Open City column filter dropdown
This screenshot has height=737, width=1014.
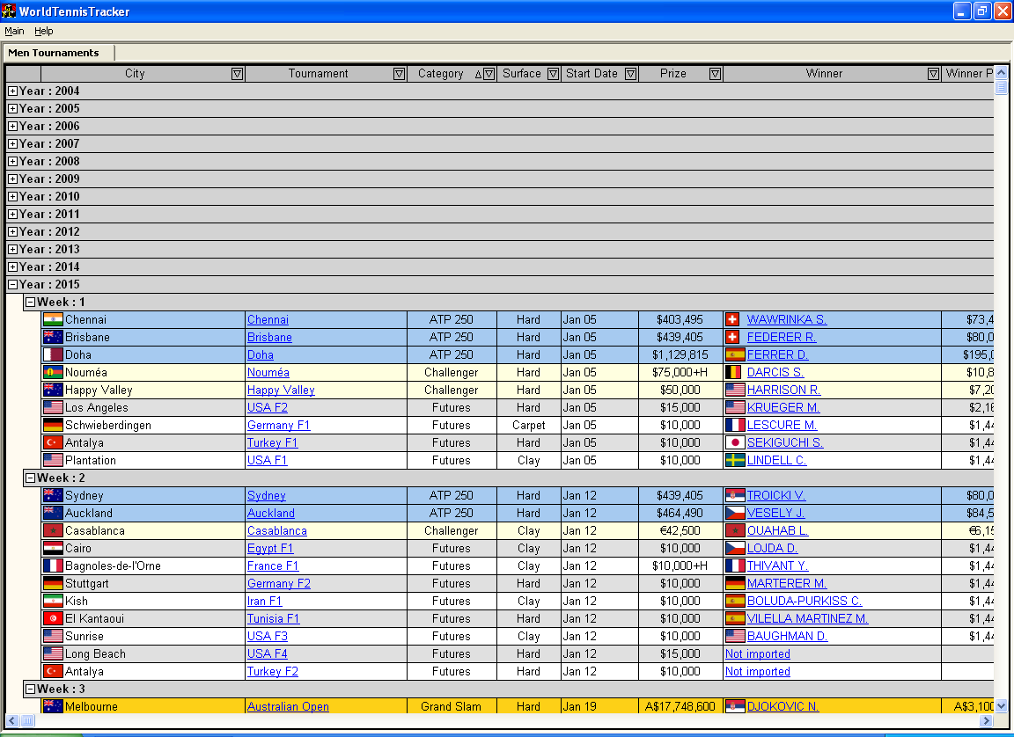coord(238,74)
